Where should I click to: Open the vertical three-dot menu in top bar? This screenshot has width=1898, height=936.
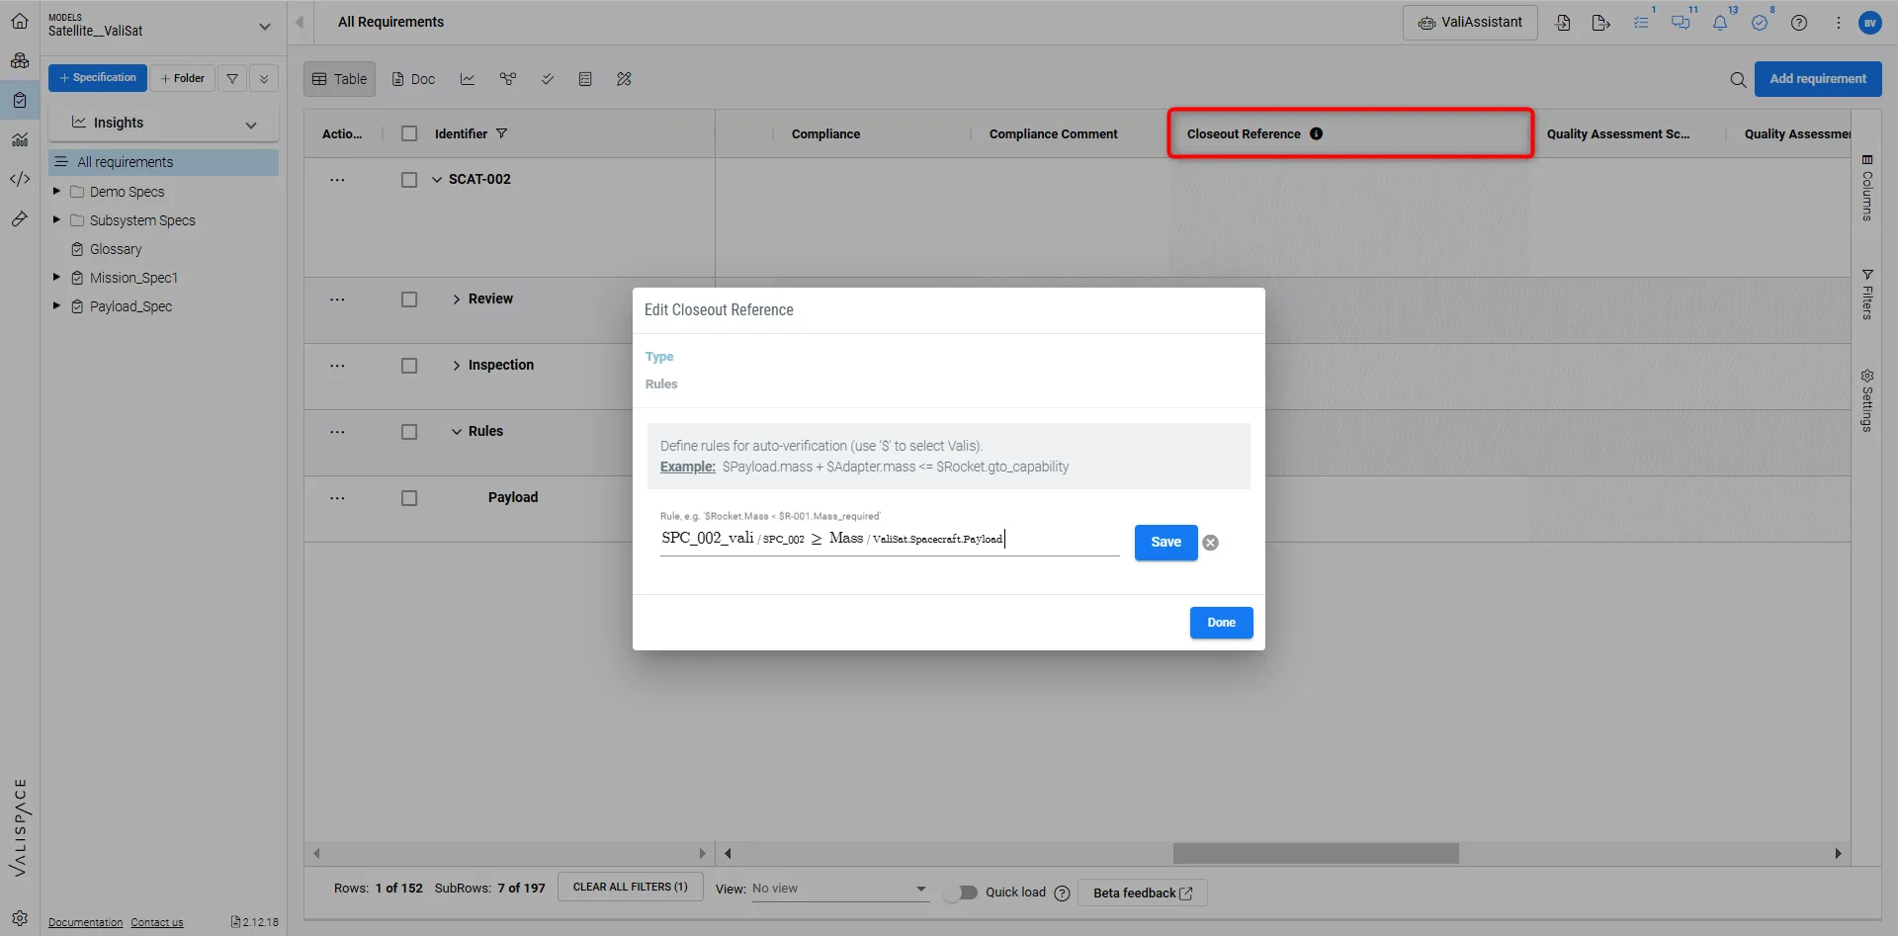point(1839,23)
